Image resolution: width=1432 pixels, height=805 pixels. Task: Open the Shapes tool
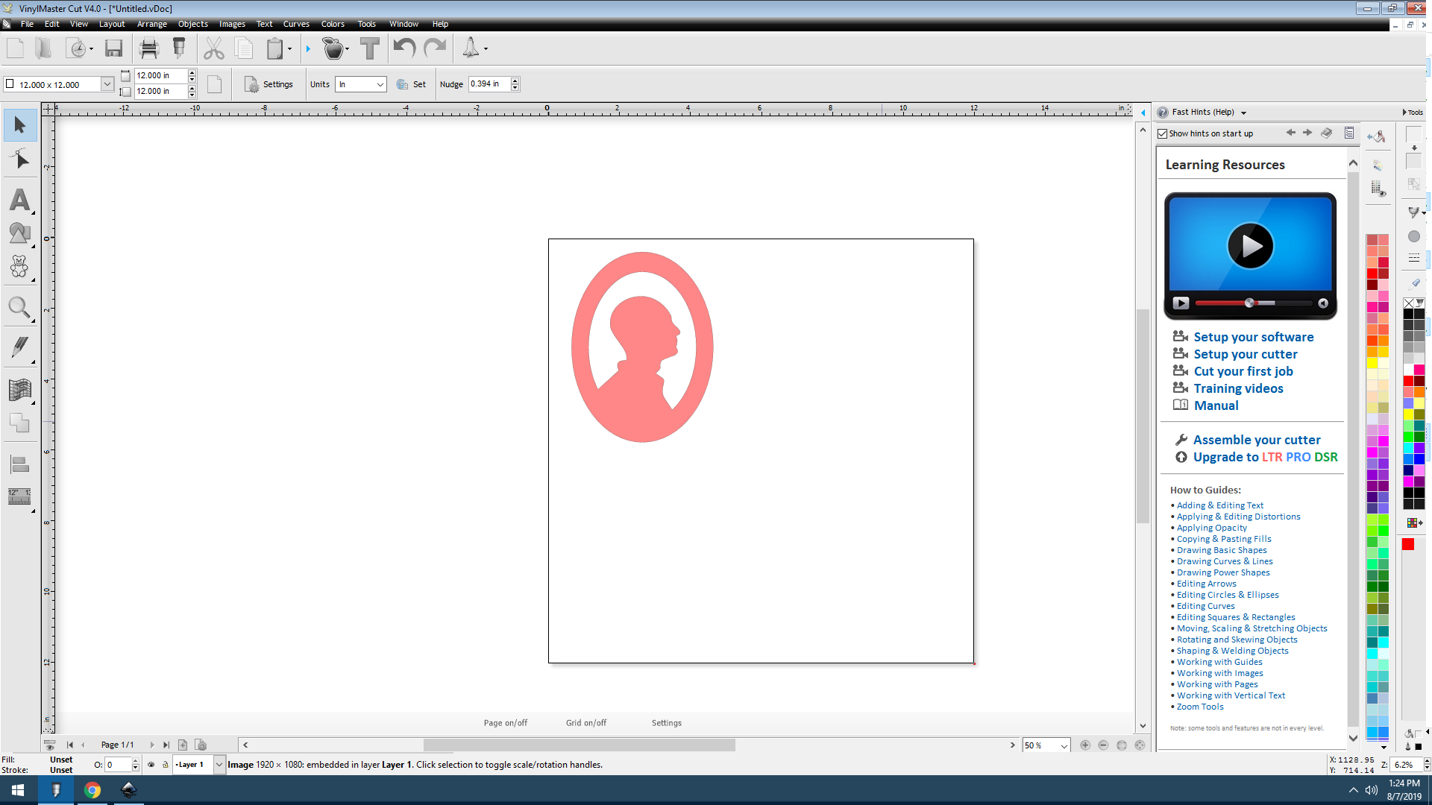[20, 233]
